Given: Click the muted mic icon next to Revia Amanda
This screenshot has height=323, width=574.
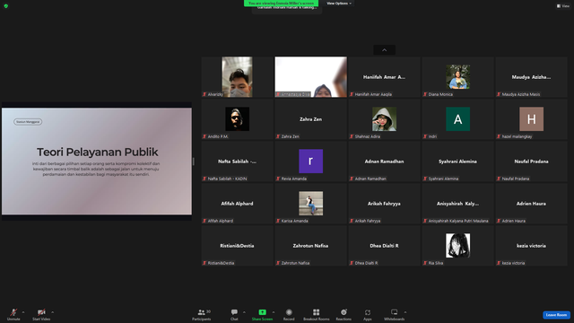Looking at the screenshot, I should (278, 179).
